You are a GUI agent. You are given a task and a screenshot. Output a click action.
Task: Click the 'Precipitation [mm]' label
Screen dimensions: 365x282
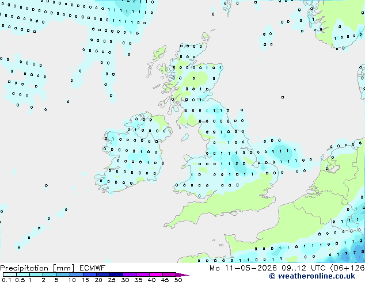coord(37,268)
